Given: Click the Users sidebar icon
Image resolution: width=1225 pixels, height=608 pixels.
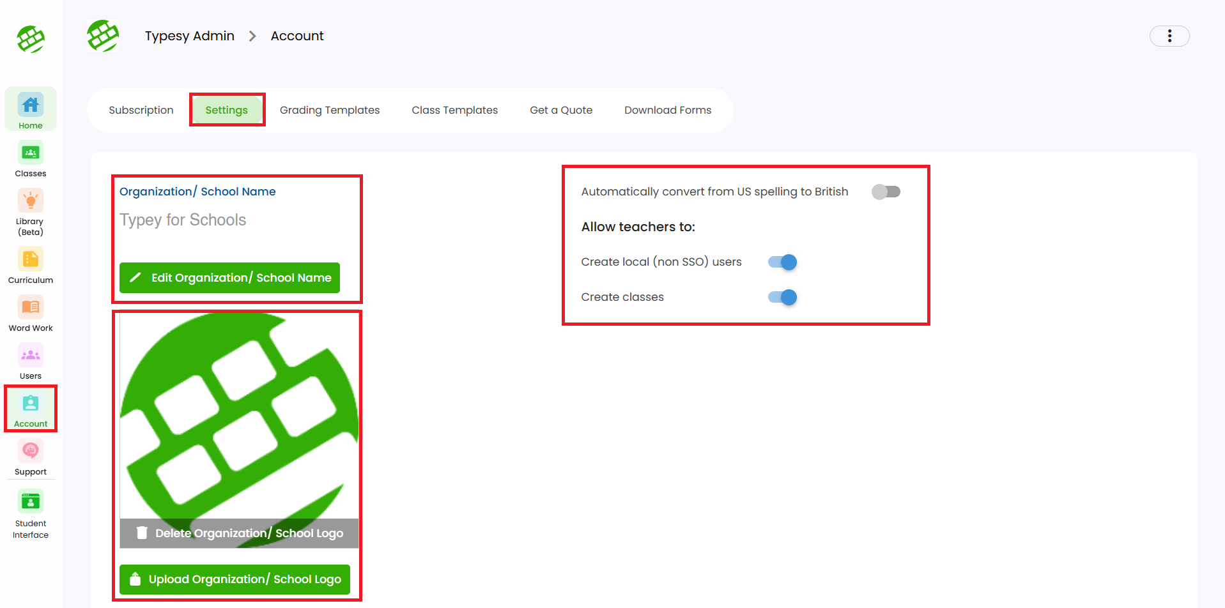Looking at the screenshot, I should [31, 356].
